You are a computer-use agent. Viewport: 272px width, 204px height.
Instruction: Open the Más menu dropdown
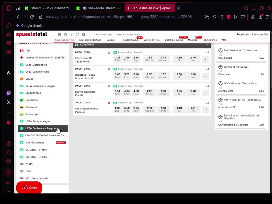point(224,40)
